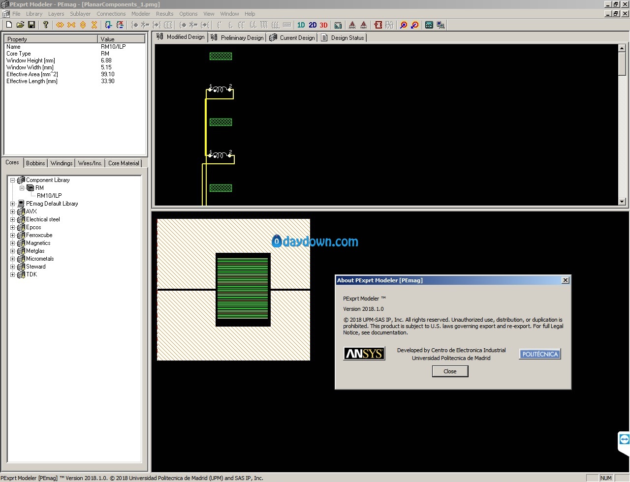Collapse the RM folder node
This screenshot has width=630, height=482.
(22, 188)
